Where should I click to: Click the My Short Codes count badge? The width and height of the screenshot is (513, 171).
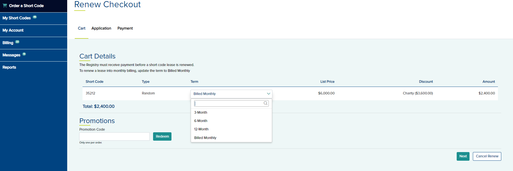(x=35, y=17)
